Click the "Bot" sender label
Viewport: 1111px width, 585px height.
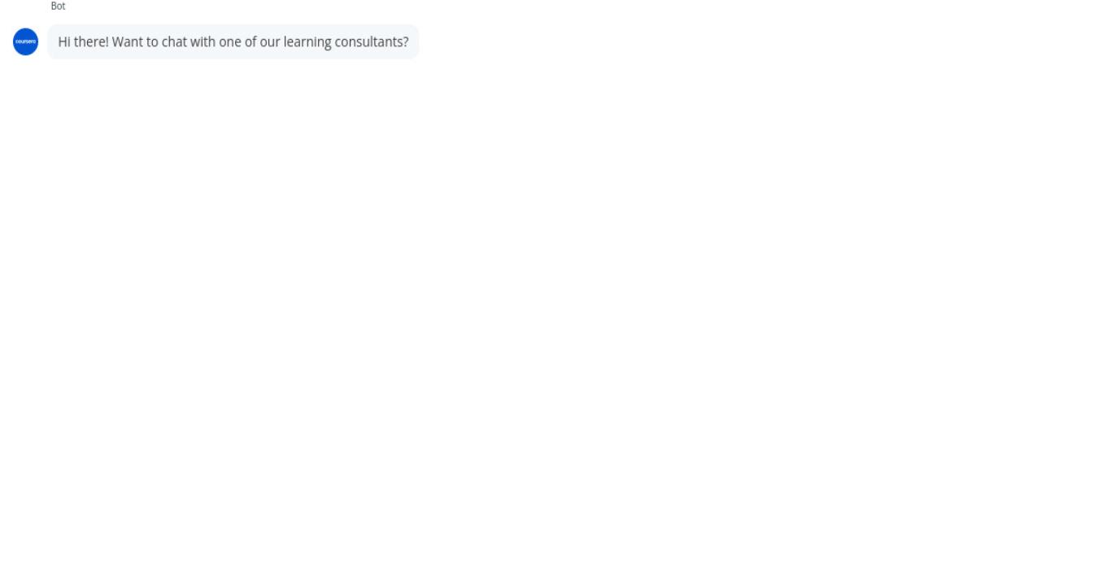tap(58, 6)
